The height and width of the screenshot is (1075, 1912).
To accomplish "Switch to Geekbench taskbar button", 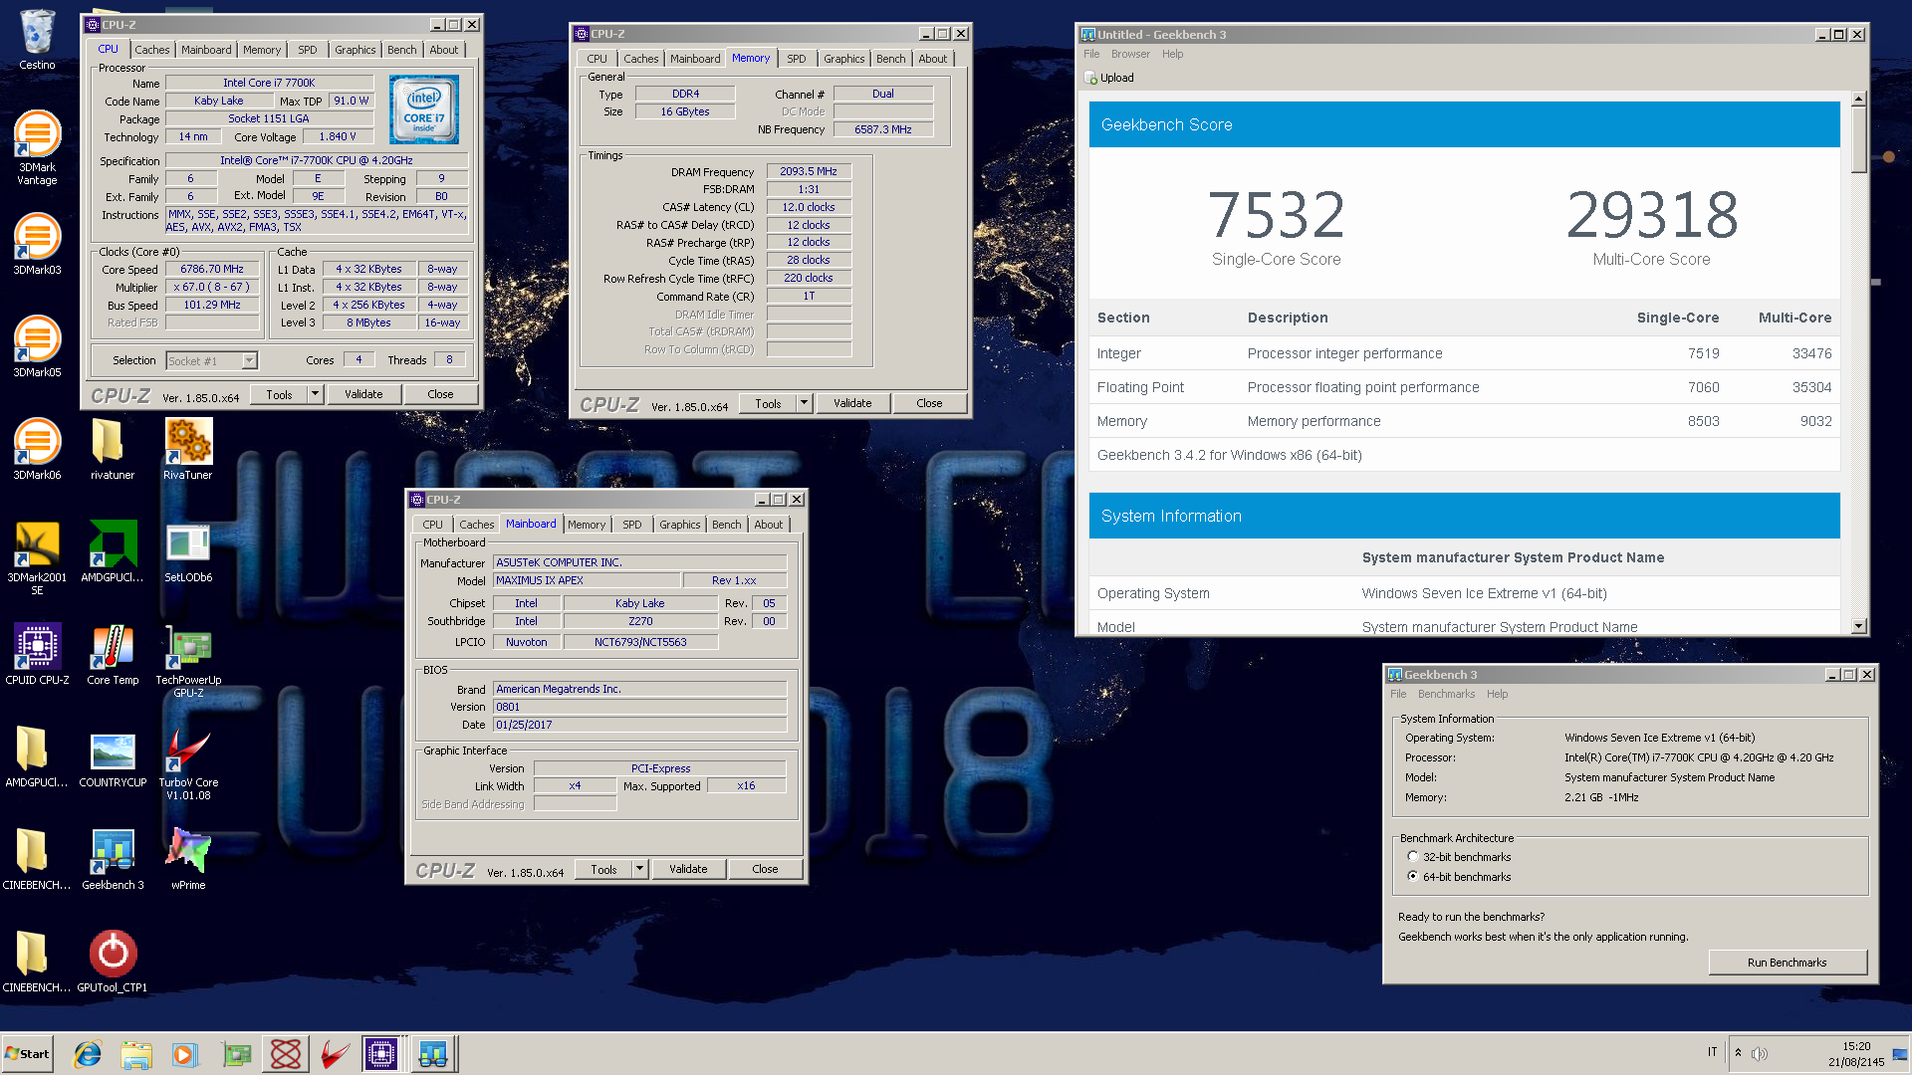I will 432,1054.
